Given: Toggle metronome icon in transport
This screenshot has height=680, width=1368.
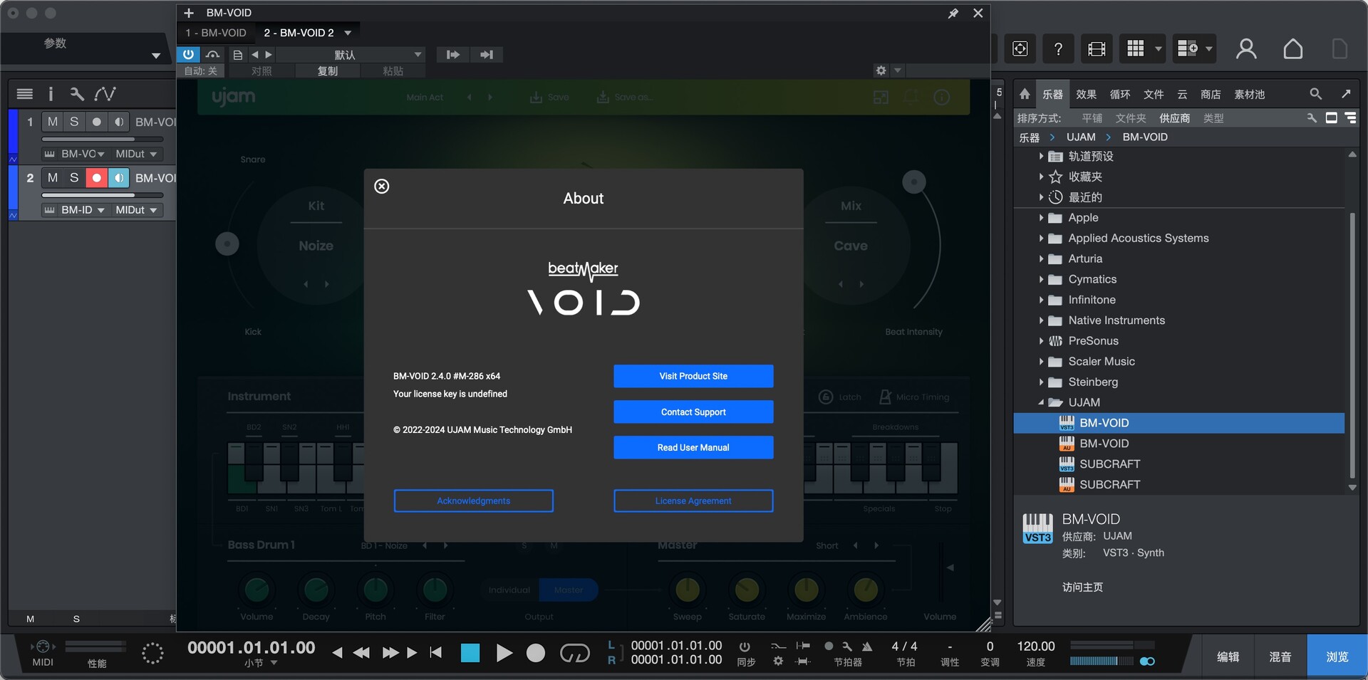Looking at the screenshot, I should (867, 647).
